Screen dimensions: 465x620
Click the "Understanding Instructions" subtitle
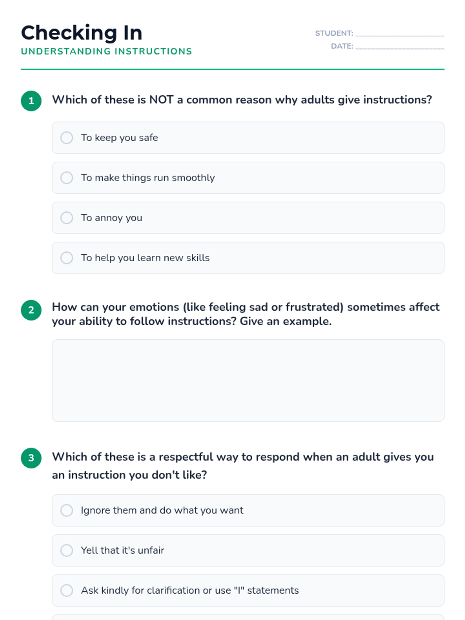coord(107,51)
